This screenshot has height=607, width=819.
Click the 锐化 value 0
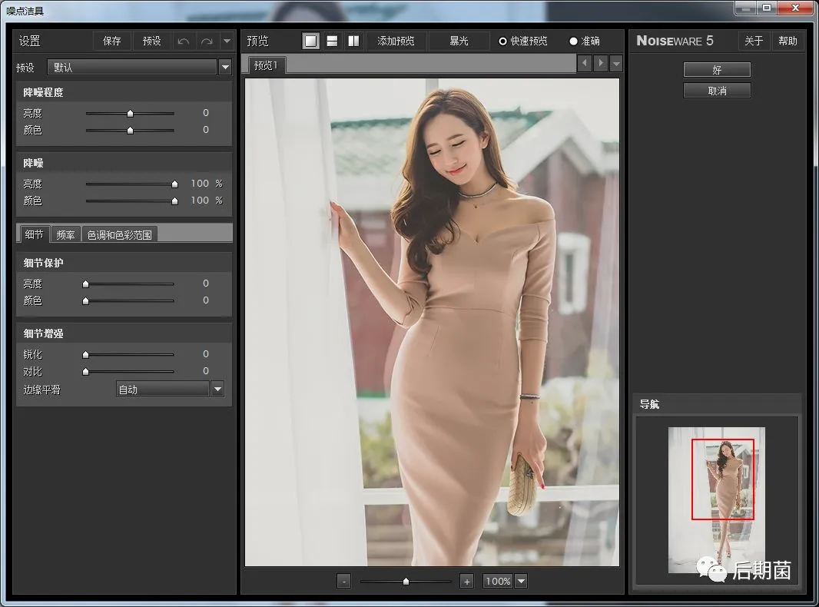coord(206,354)
